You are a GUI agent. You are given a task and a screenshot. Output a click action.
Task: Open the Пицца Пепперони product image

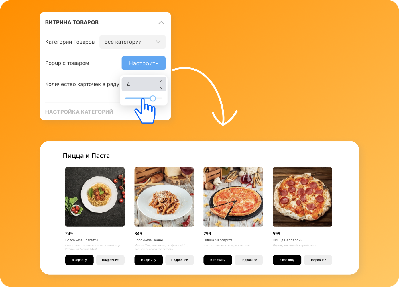302,197
